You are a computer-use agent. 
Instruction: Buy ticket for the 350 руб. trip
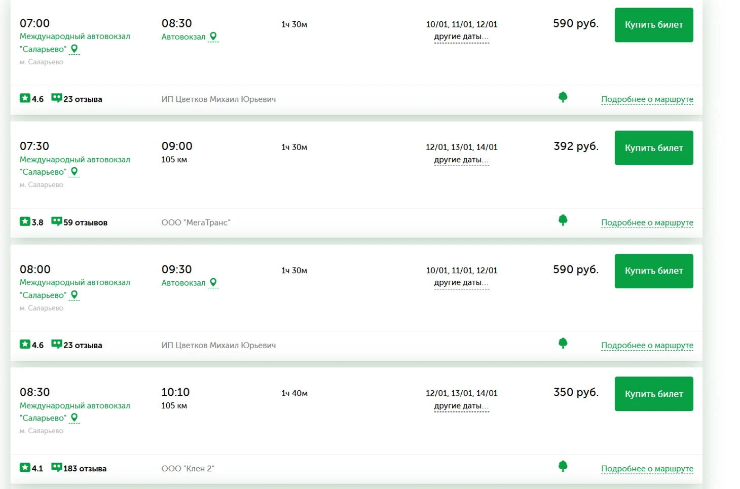click(653, 394)
